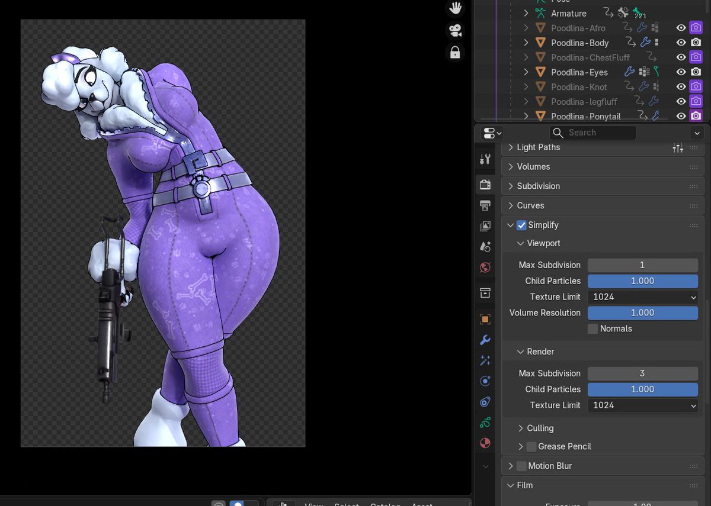Viewport: 711px width, 506px height.
Task: Click the Volume Resolution slider
Action: point(642,312)
